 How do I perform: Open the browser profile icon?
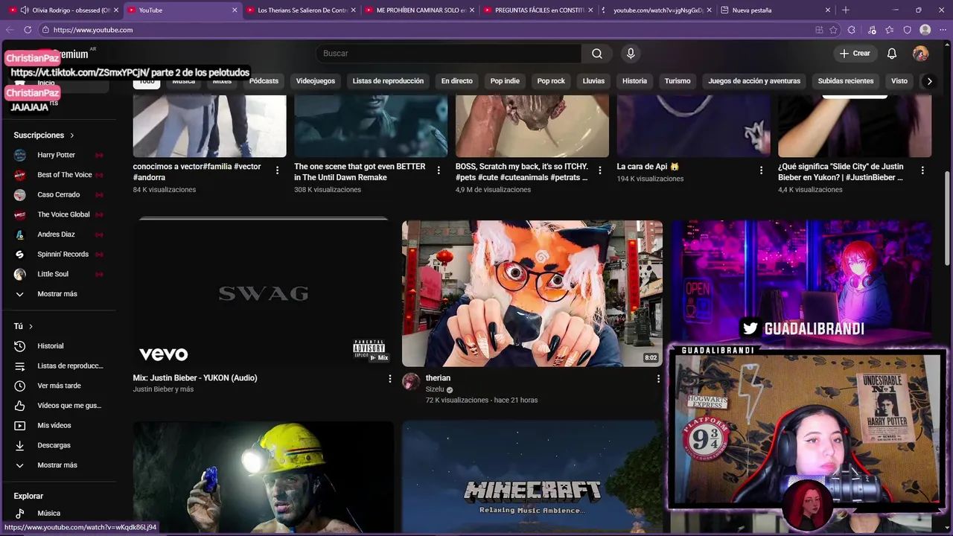tap(925, 30)
